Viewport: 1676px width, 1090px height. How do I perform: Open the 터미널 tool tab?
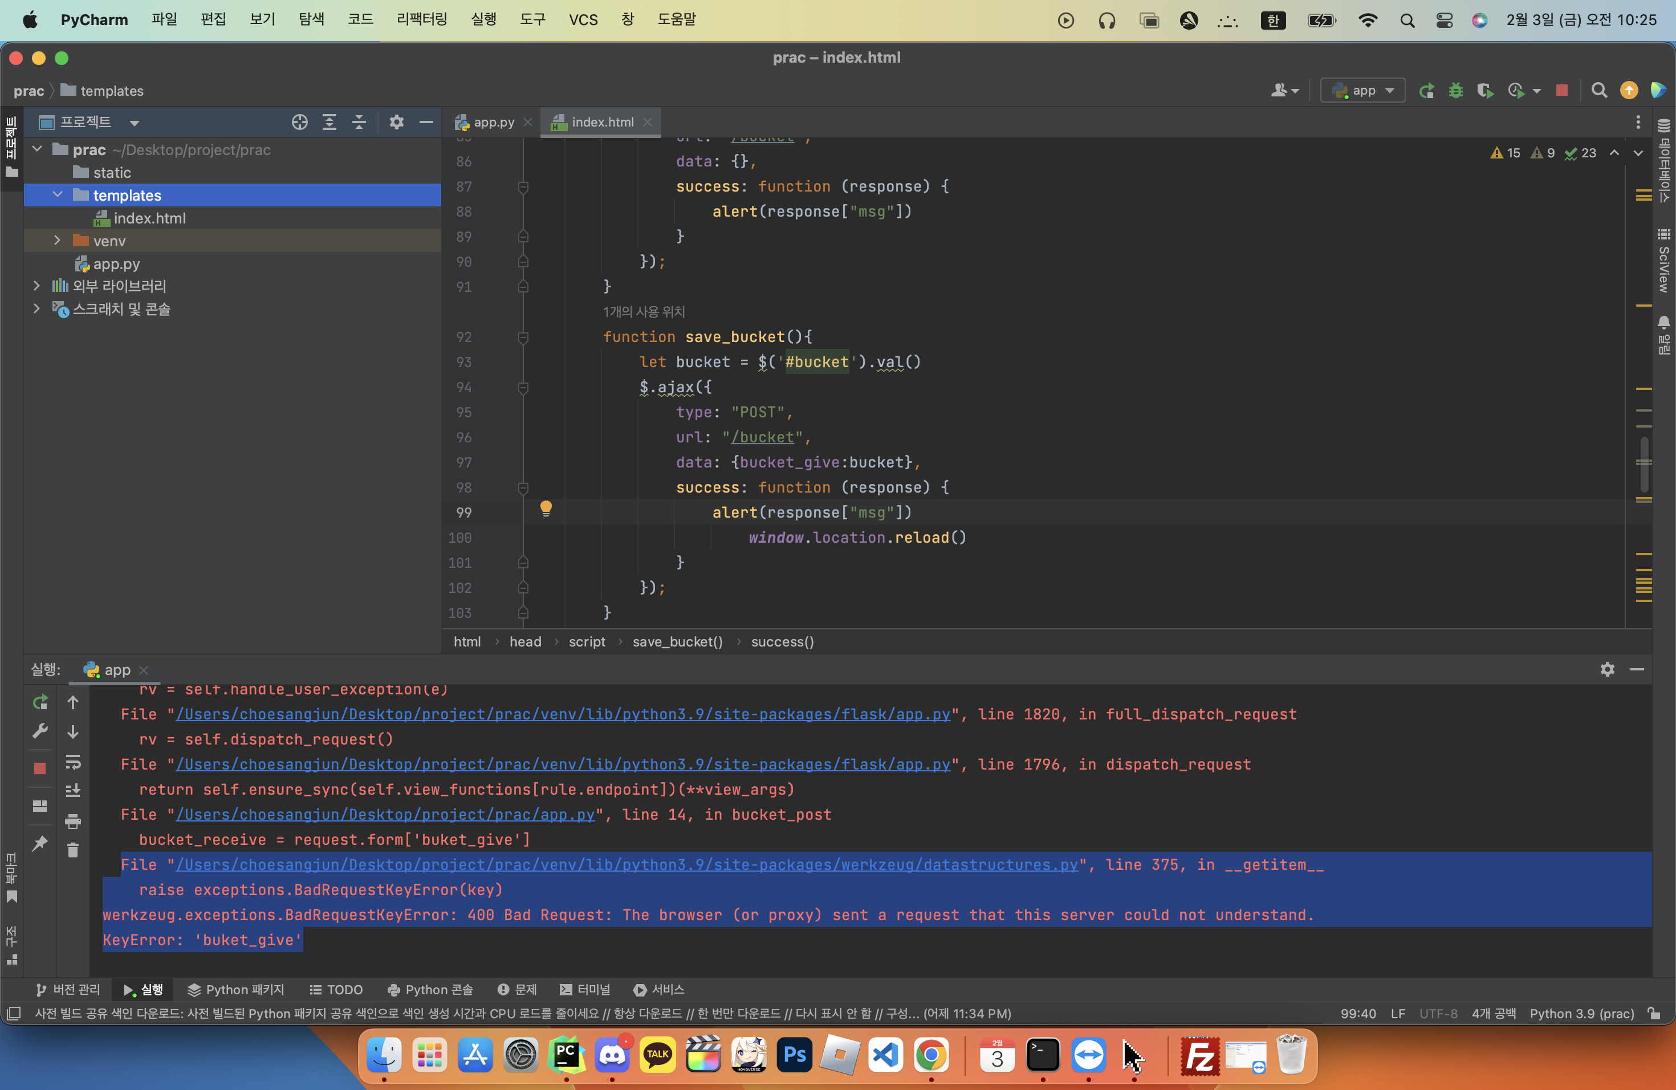585,989
